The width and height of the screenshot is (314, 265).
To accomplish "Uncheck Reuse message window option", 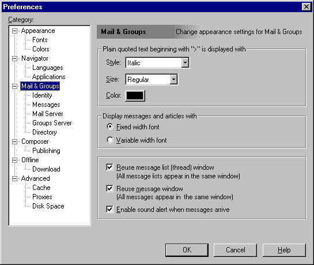I will 109,188.
